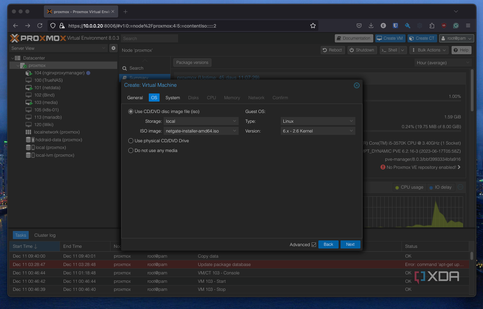Click the Proxmox logo
The width and height of the screenshot is (483, 309).
click(38, 38)
